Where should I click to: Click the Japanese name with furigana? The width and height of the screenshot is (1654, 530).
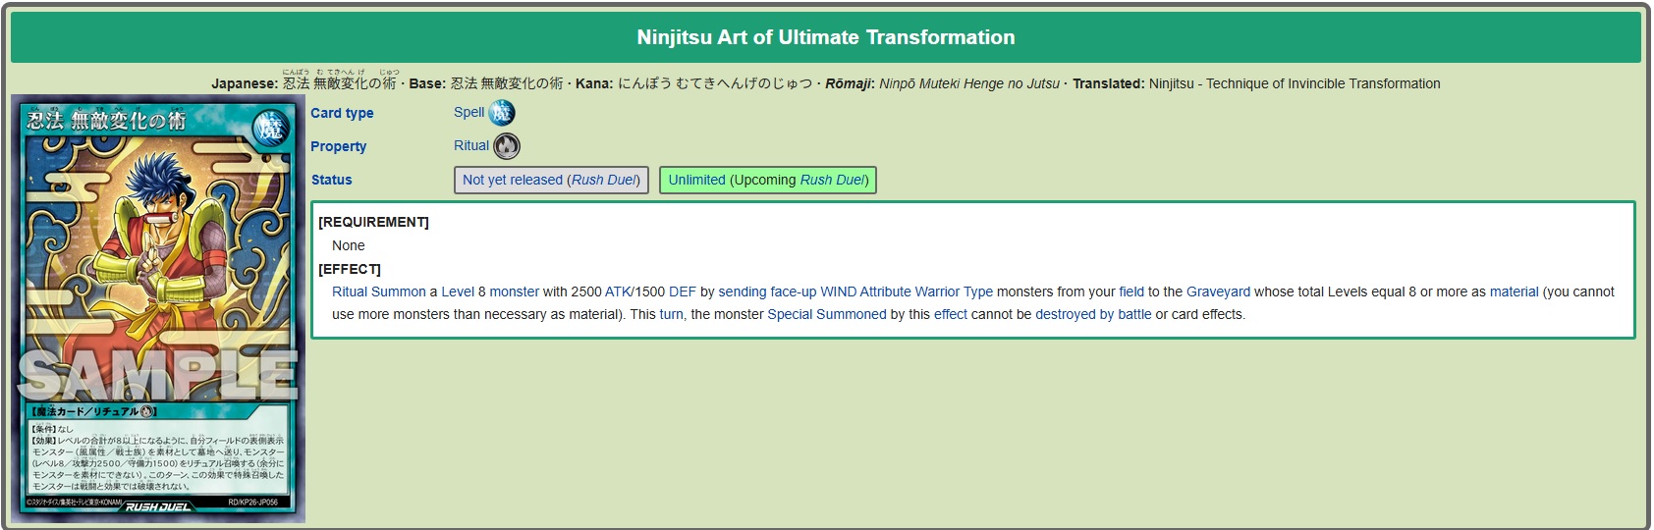(340, 80)
